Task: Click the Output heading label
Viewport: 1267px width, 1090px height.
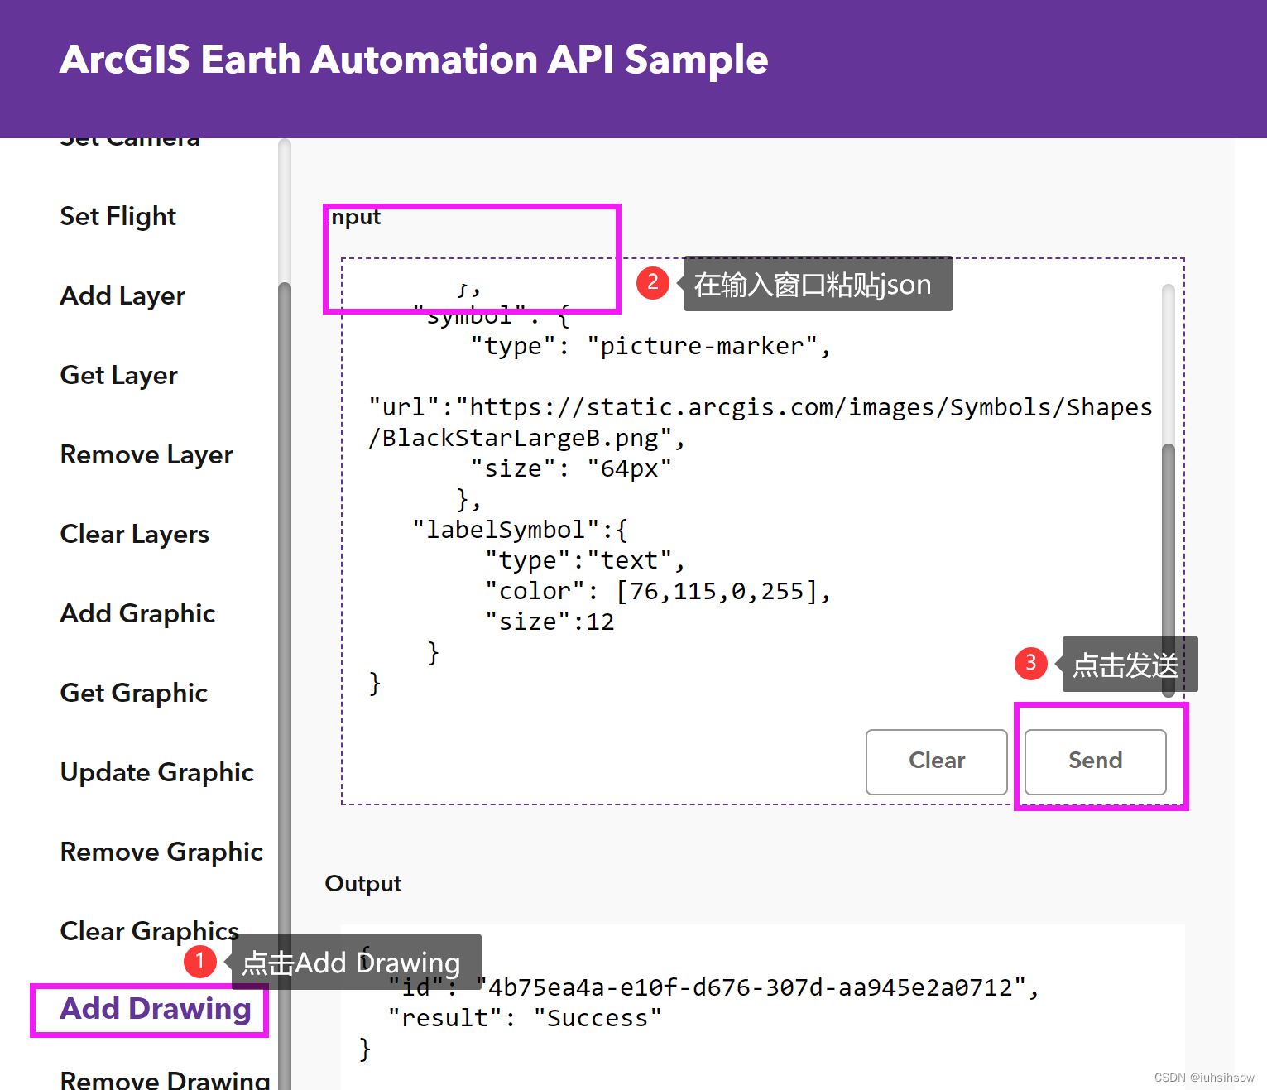Action: [363, 883]
